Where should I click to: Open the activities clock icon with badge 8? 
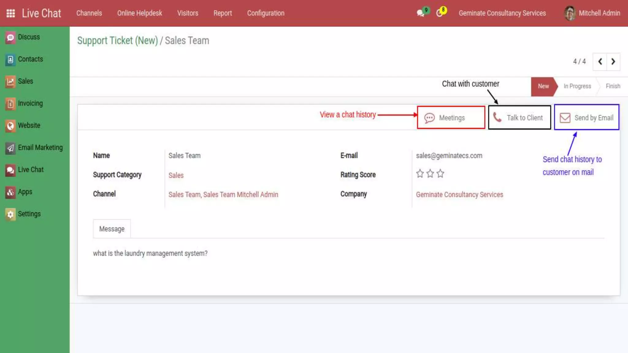[x=440, y=13]
